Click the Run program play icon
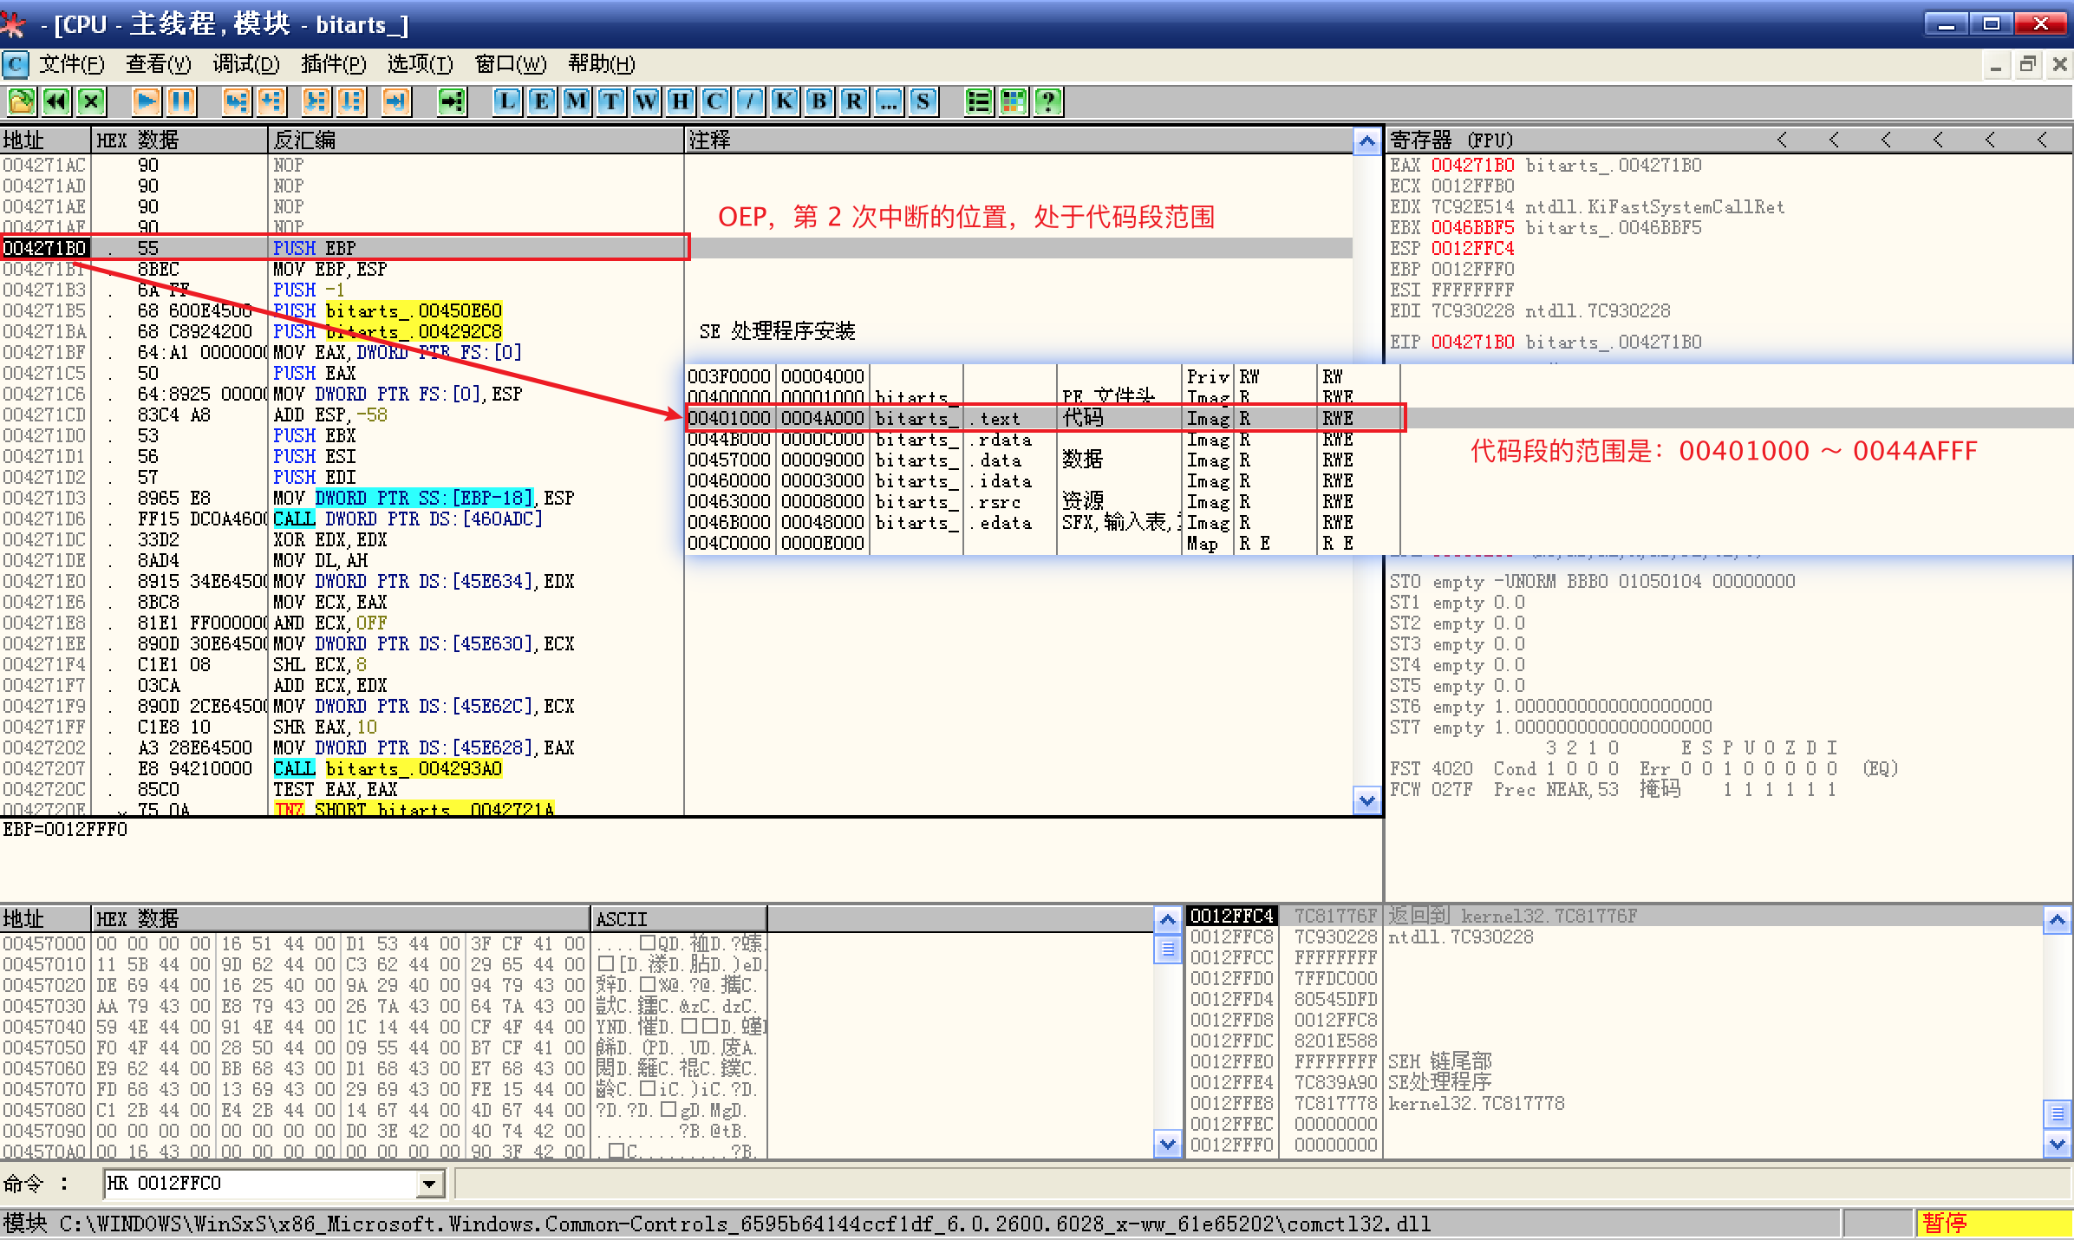 (147, 102)
